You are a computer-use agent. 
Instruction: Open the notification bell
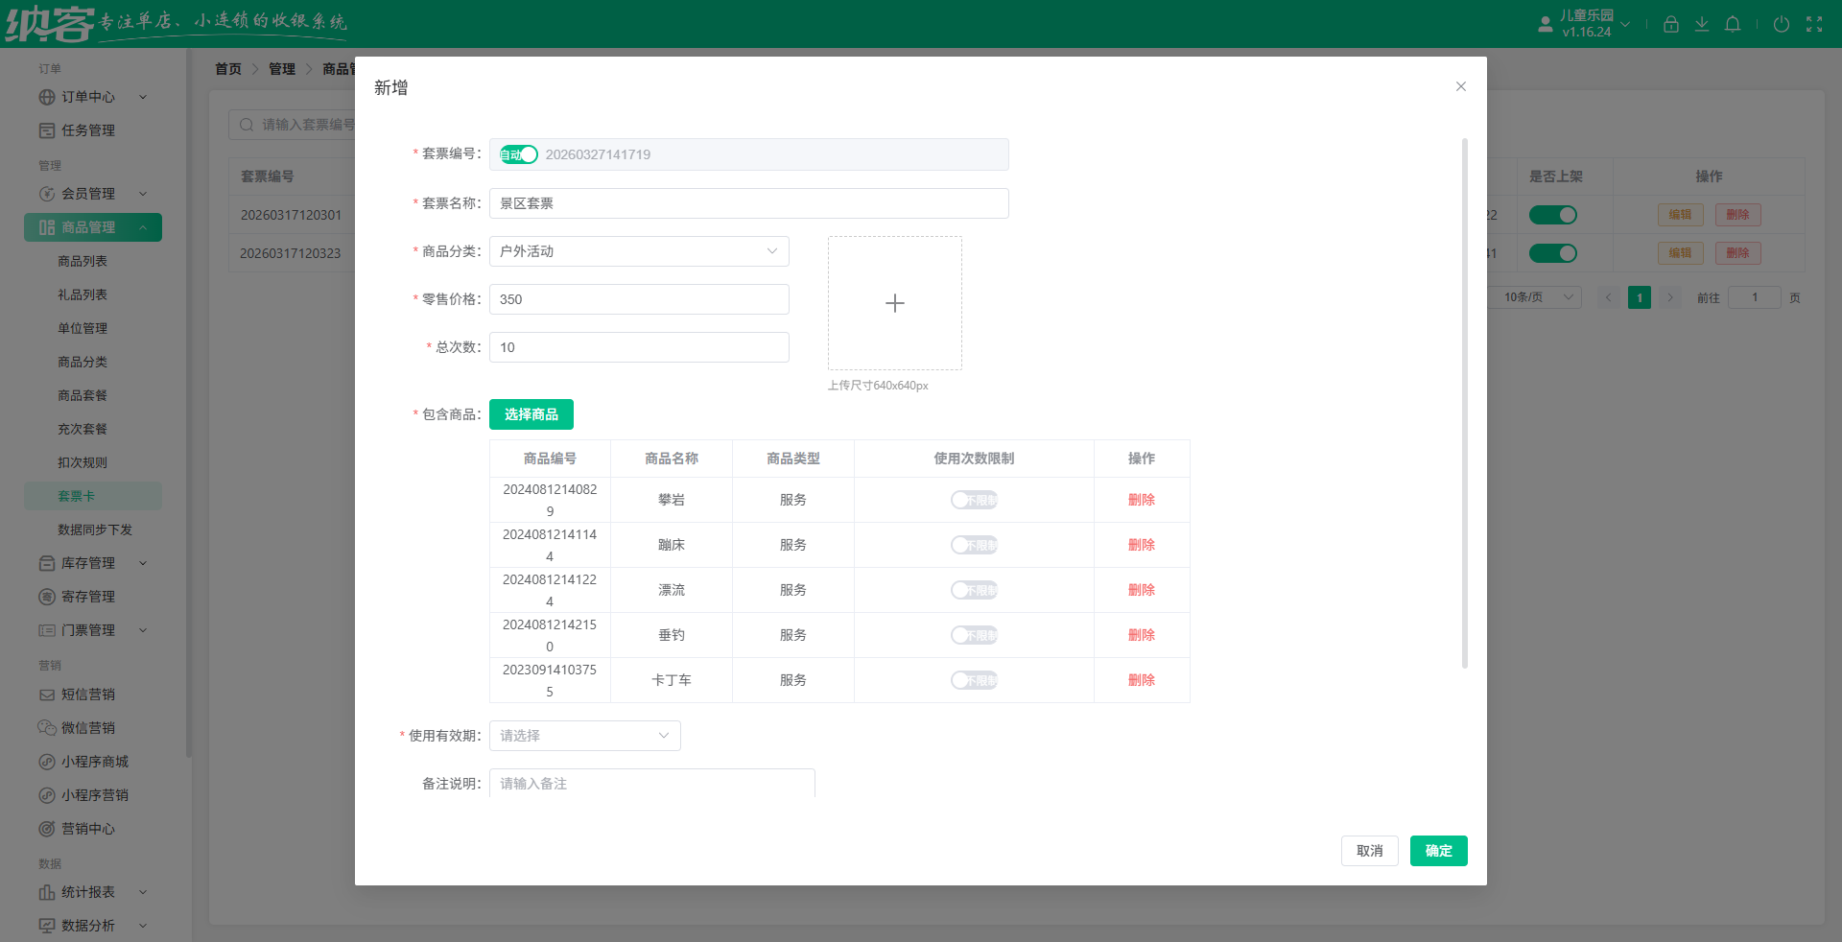(x=1732, y=24)
